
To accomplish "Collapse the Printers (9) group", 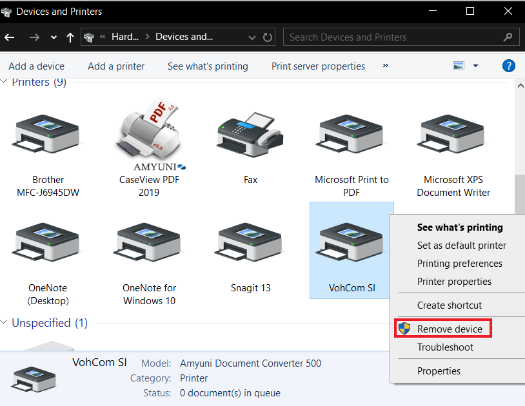I will [4, 81].
